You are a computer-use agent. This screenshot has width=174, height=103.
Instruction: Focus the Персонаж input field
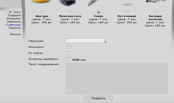pos(85,41)
